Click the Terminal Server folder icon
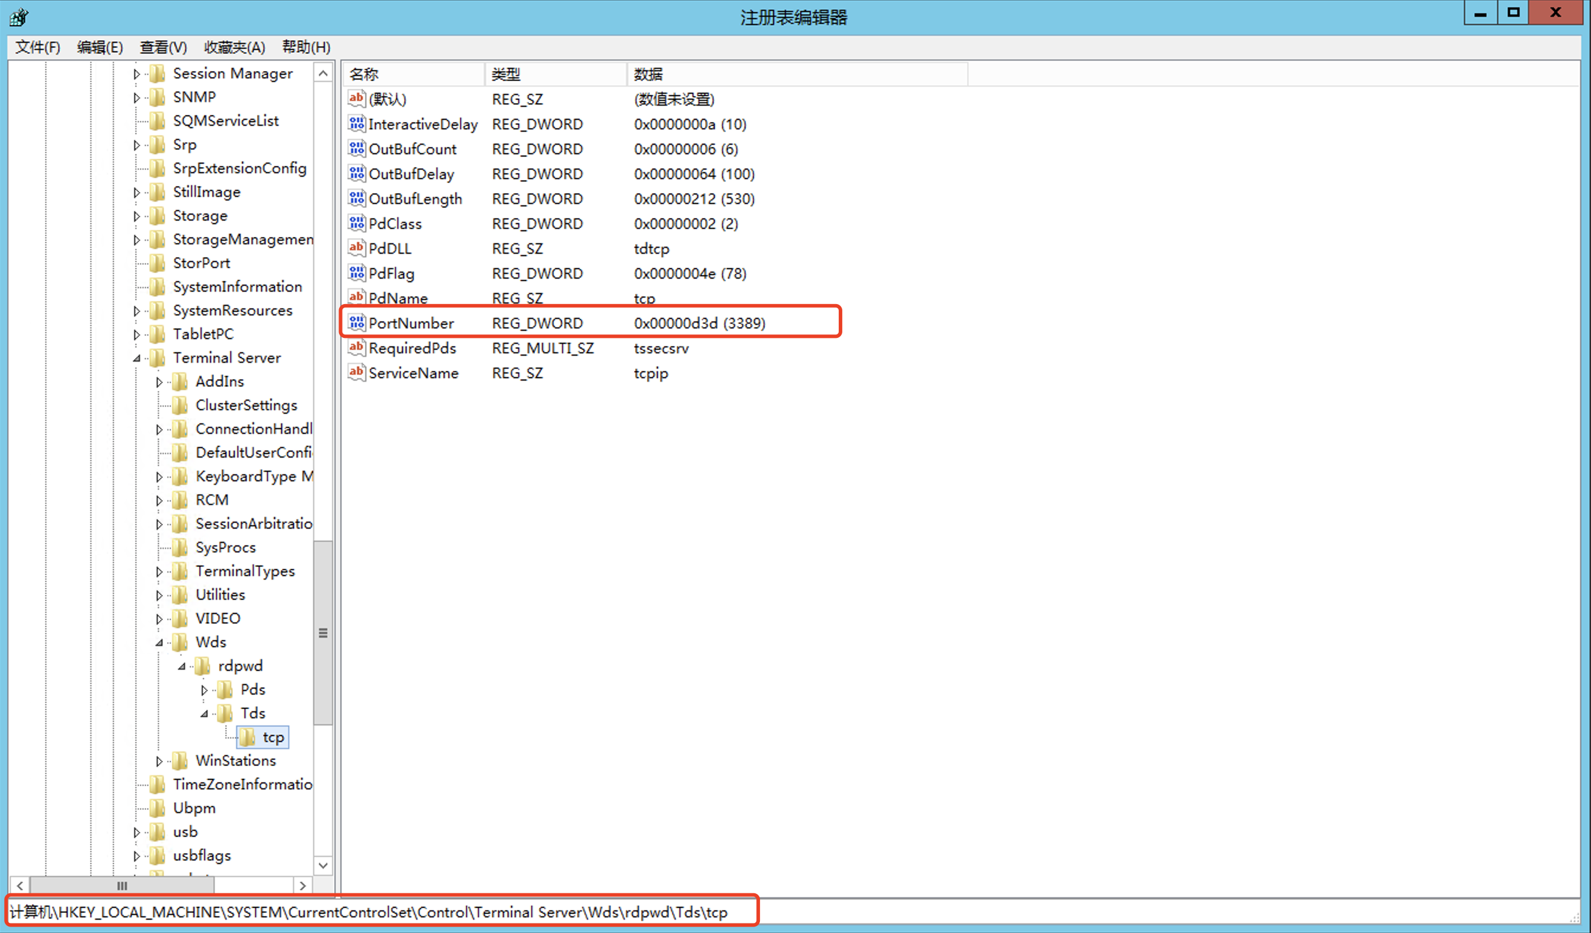This screenshot has width=1591, height=933. 157,357
